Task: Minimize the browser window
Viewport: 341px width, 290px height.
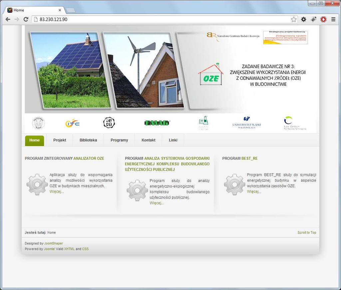Action: coord(312,3)
